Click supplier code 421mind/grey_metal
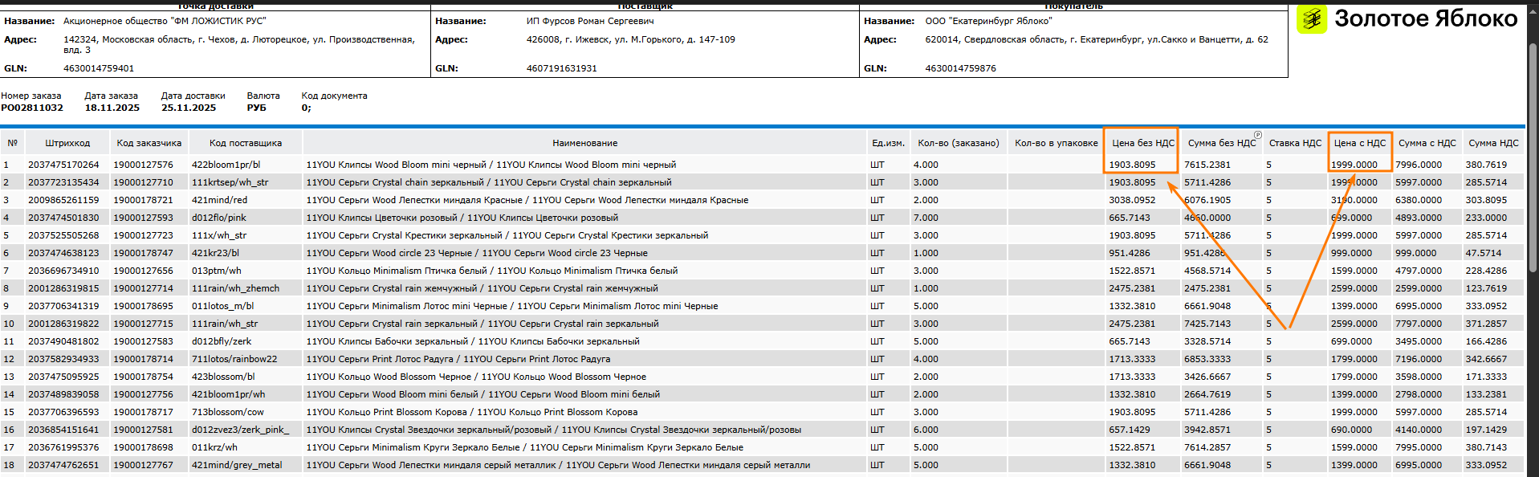 pos(237,465)
